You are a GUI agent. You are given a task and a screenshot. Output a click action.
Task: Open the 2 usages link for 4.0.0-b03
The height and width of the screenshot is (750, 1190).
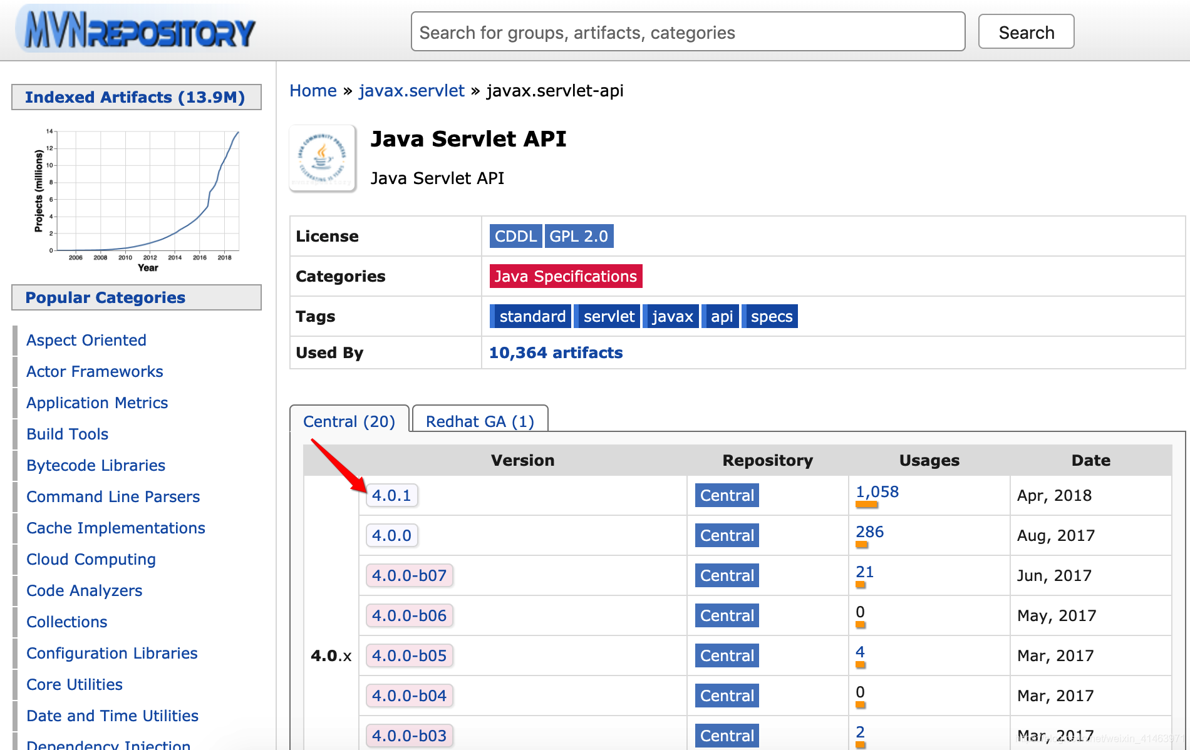pyautogui.click(x=860, y=732)
